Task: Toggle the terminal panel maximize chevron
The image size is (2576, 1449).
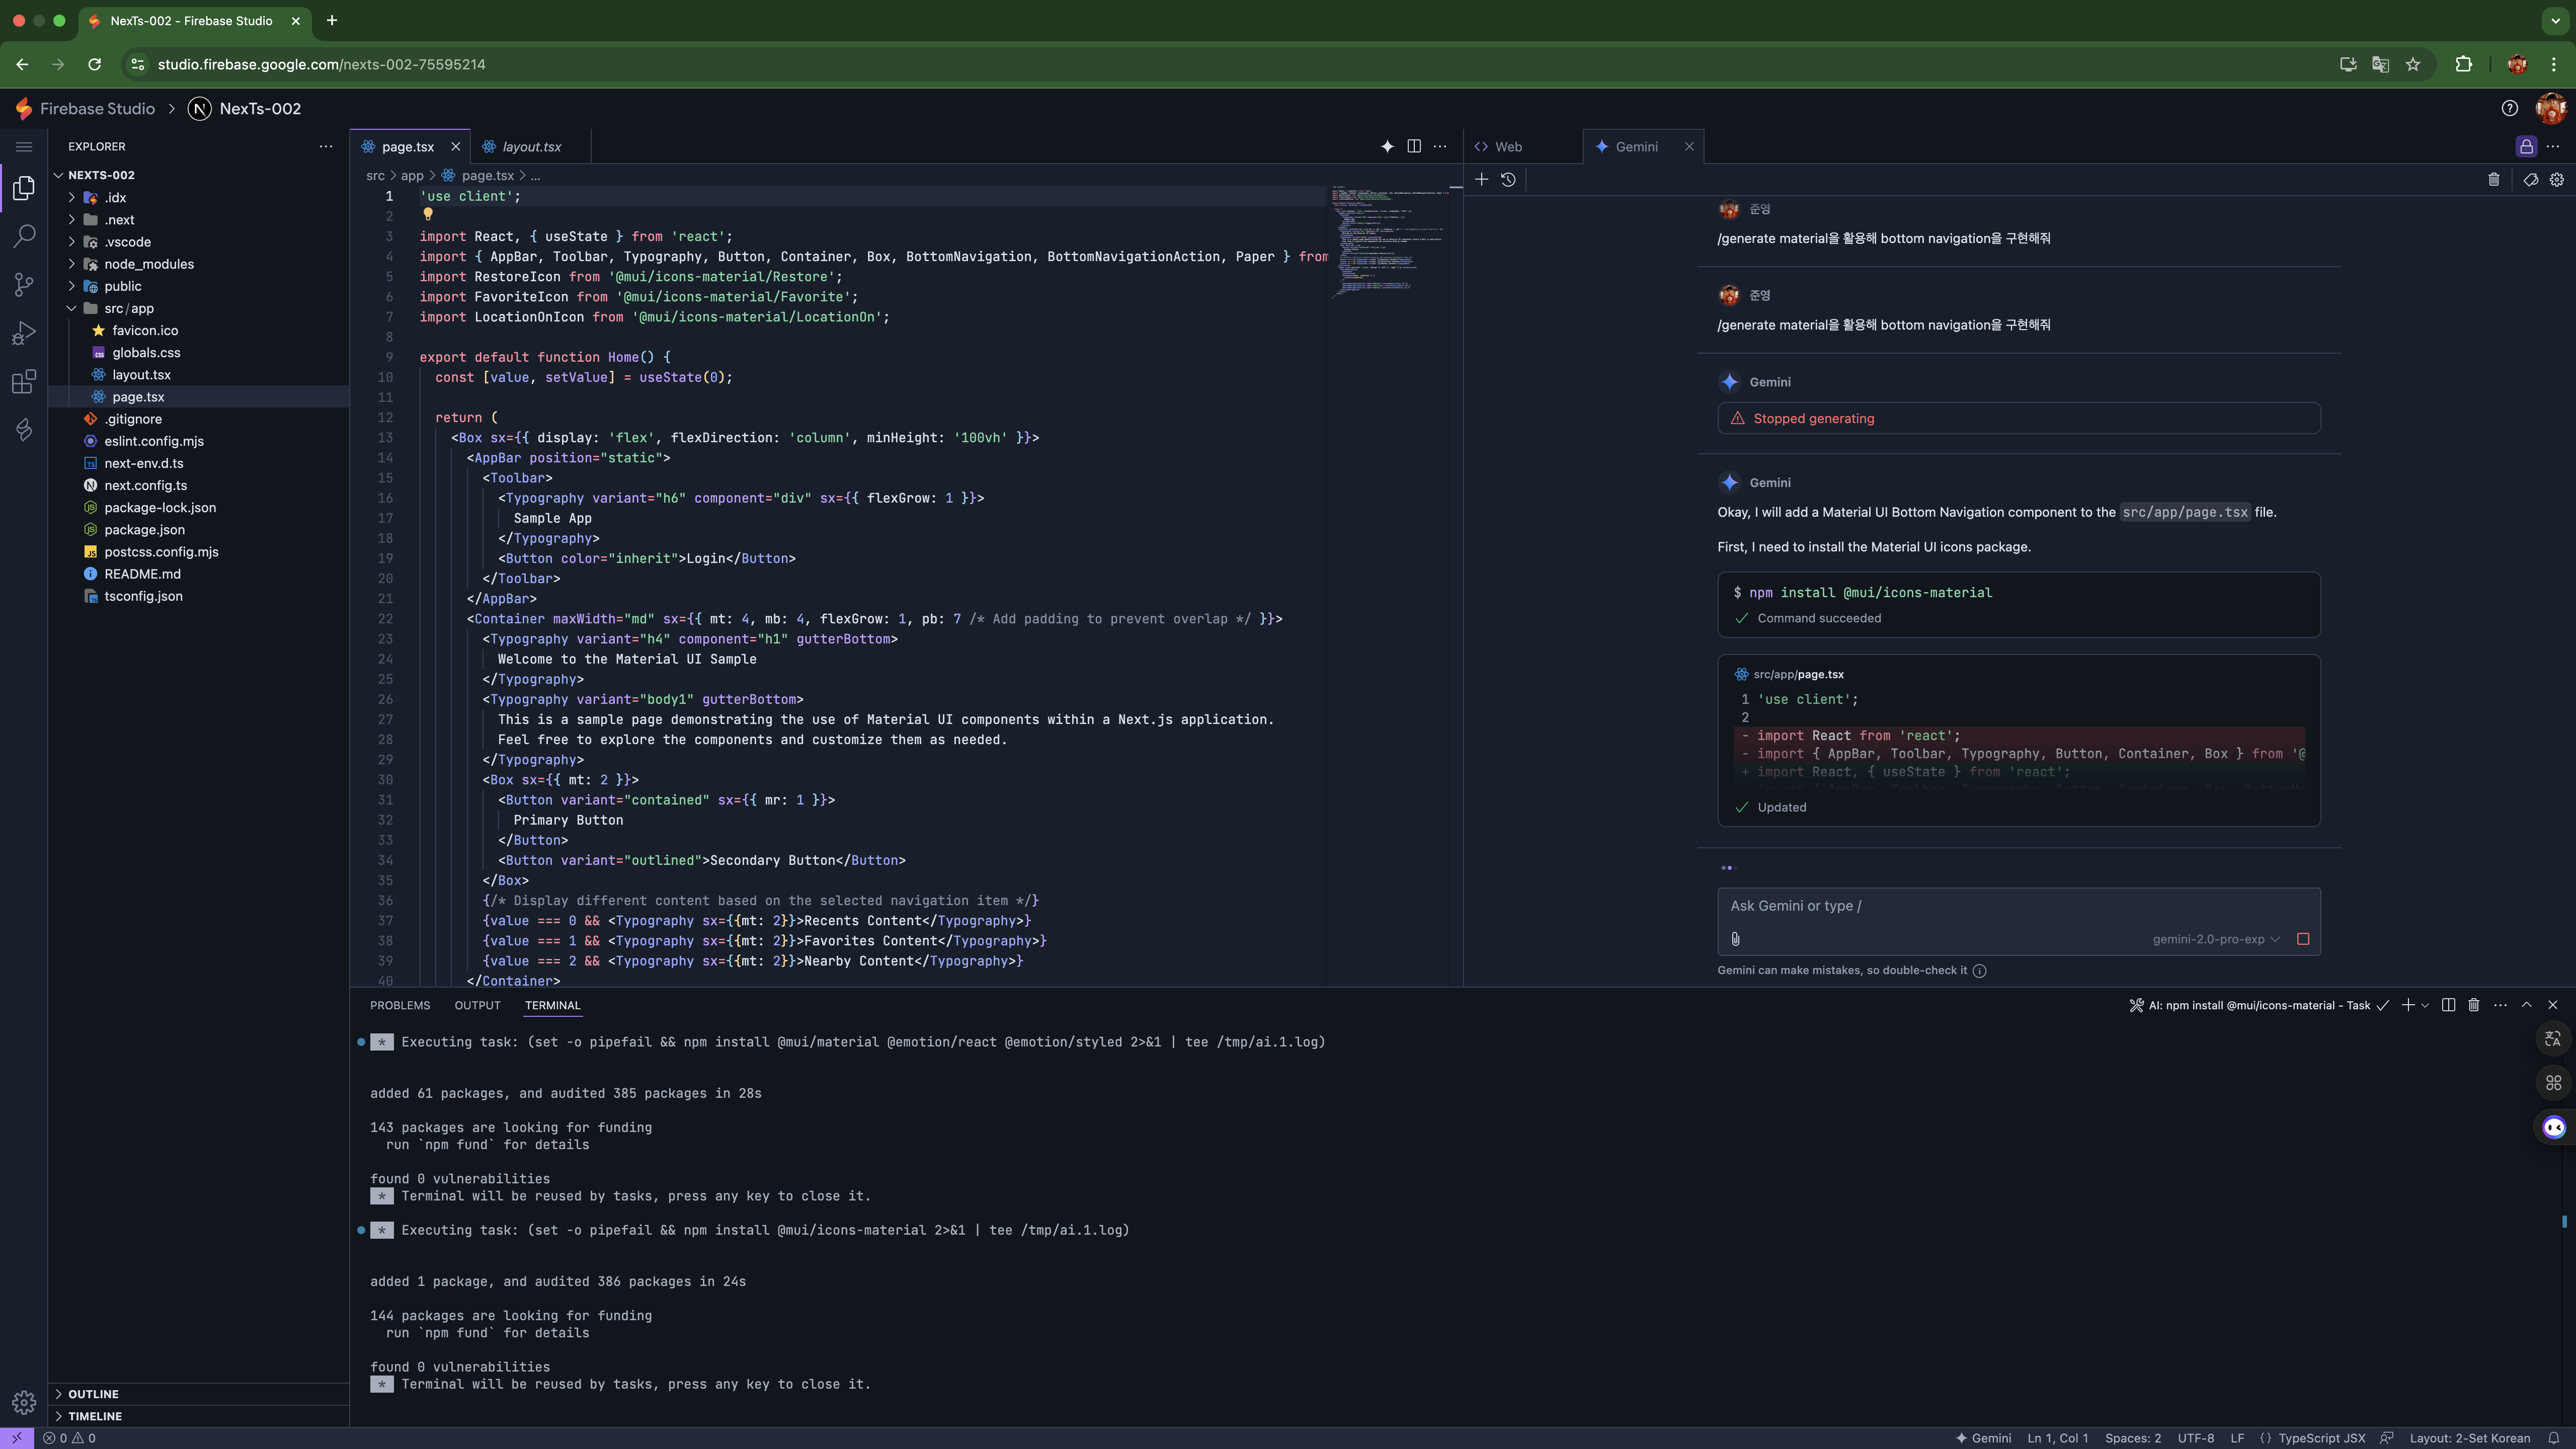Action: (x=2526, y=1005)
